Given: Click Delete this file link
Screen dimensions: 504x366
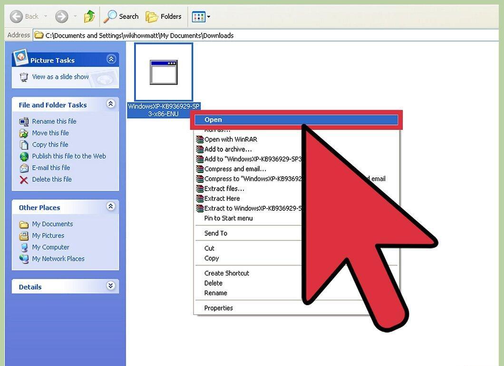Looking at the screenshot, I should (52, 179).
